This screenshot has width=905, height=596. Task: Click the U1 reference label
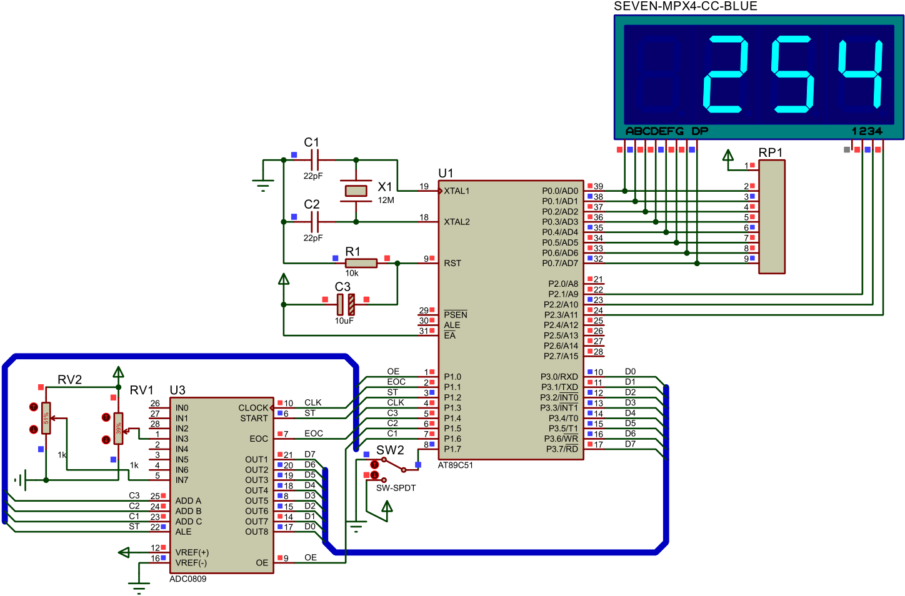pyautogui.click(x=446, y=173)
